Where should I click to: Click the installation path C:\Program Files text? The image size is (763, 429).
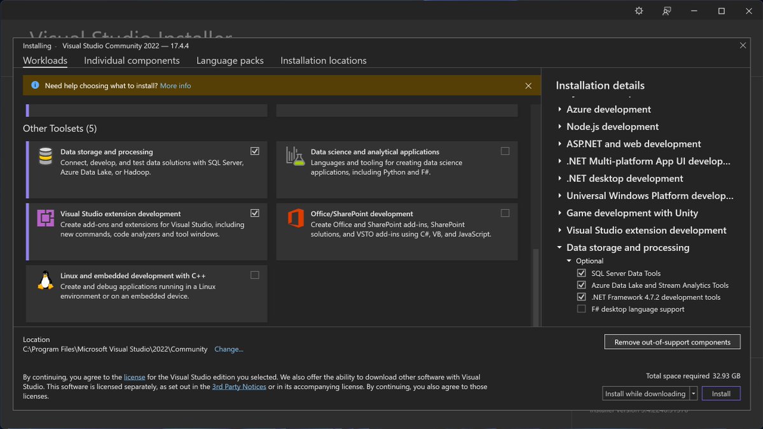click(115, 349)
